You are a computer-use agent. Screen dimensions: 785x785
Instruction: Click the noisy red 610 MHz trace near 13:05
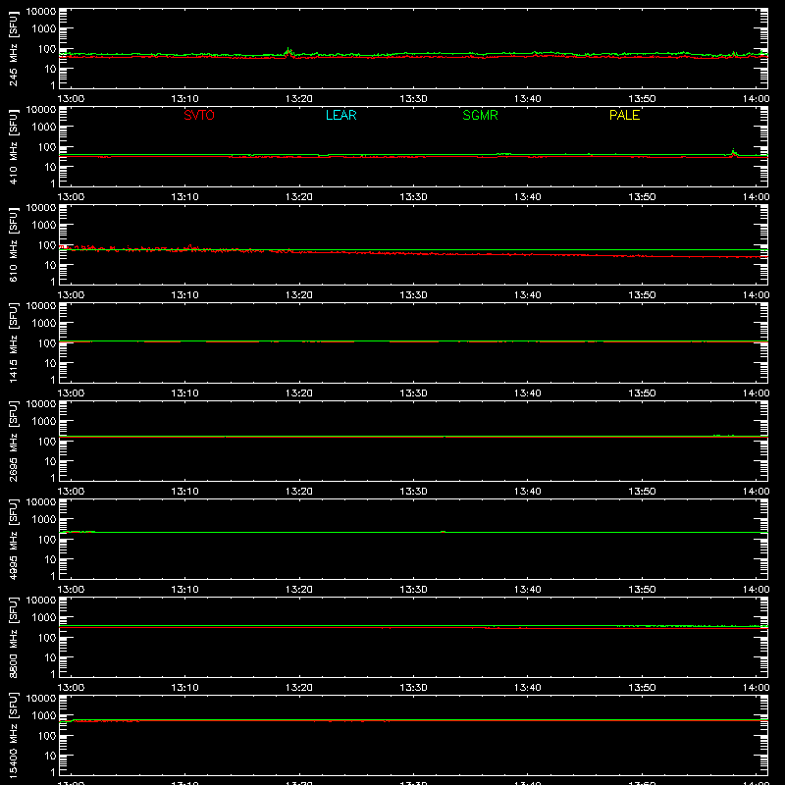tap(128, 248)
